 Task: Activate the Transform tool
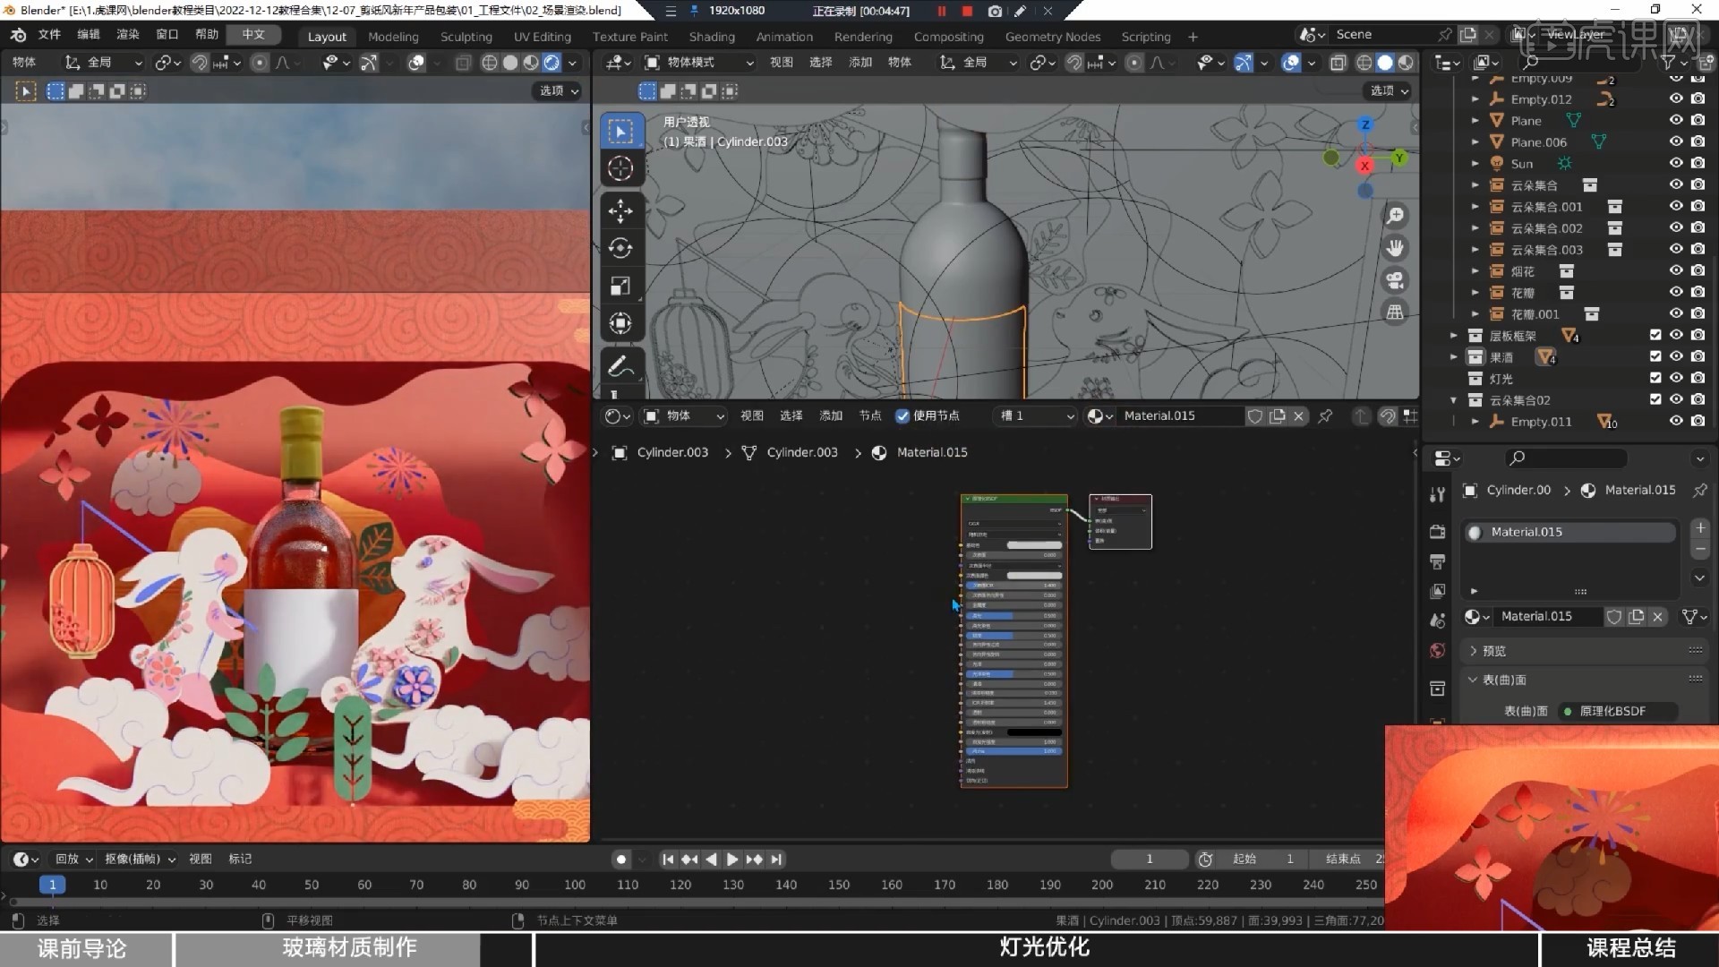[620, 323]
